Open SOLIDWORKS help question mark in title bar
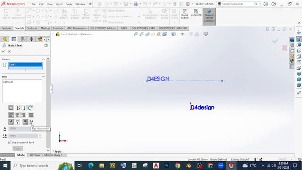 pyautogui.click(x=274, y=4)
